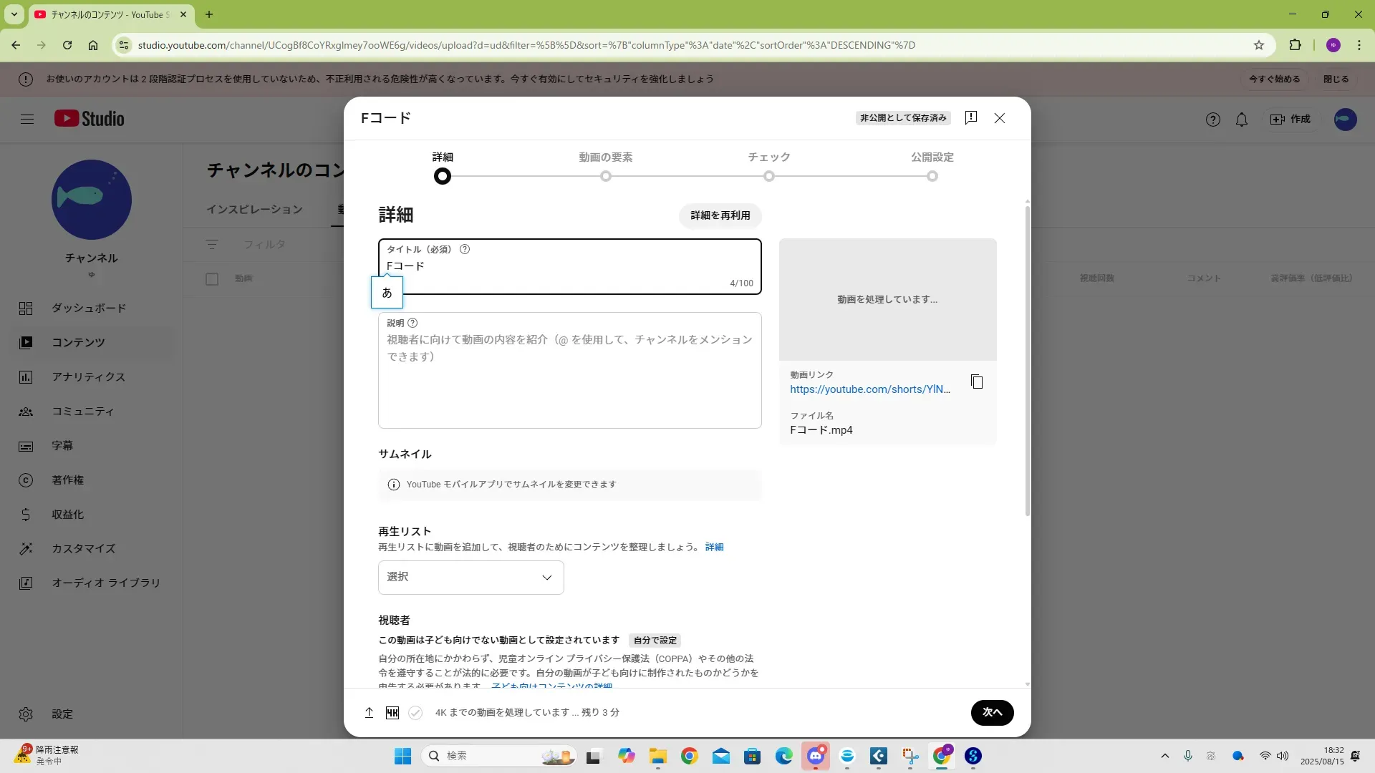Toggle the select-all videos checkbox
Screen dimensions: 1375x773
tap(212, 279)
